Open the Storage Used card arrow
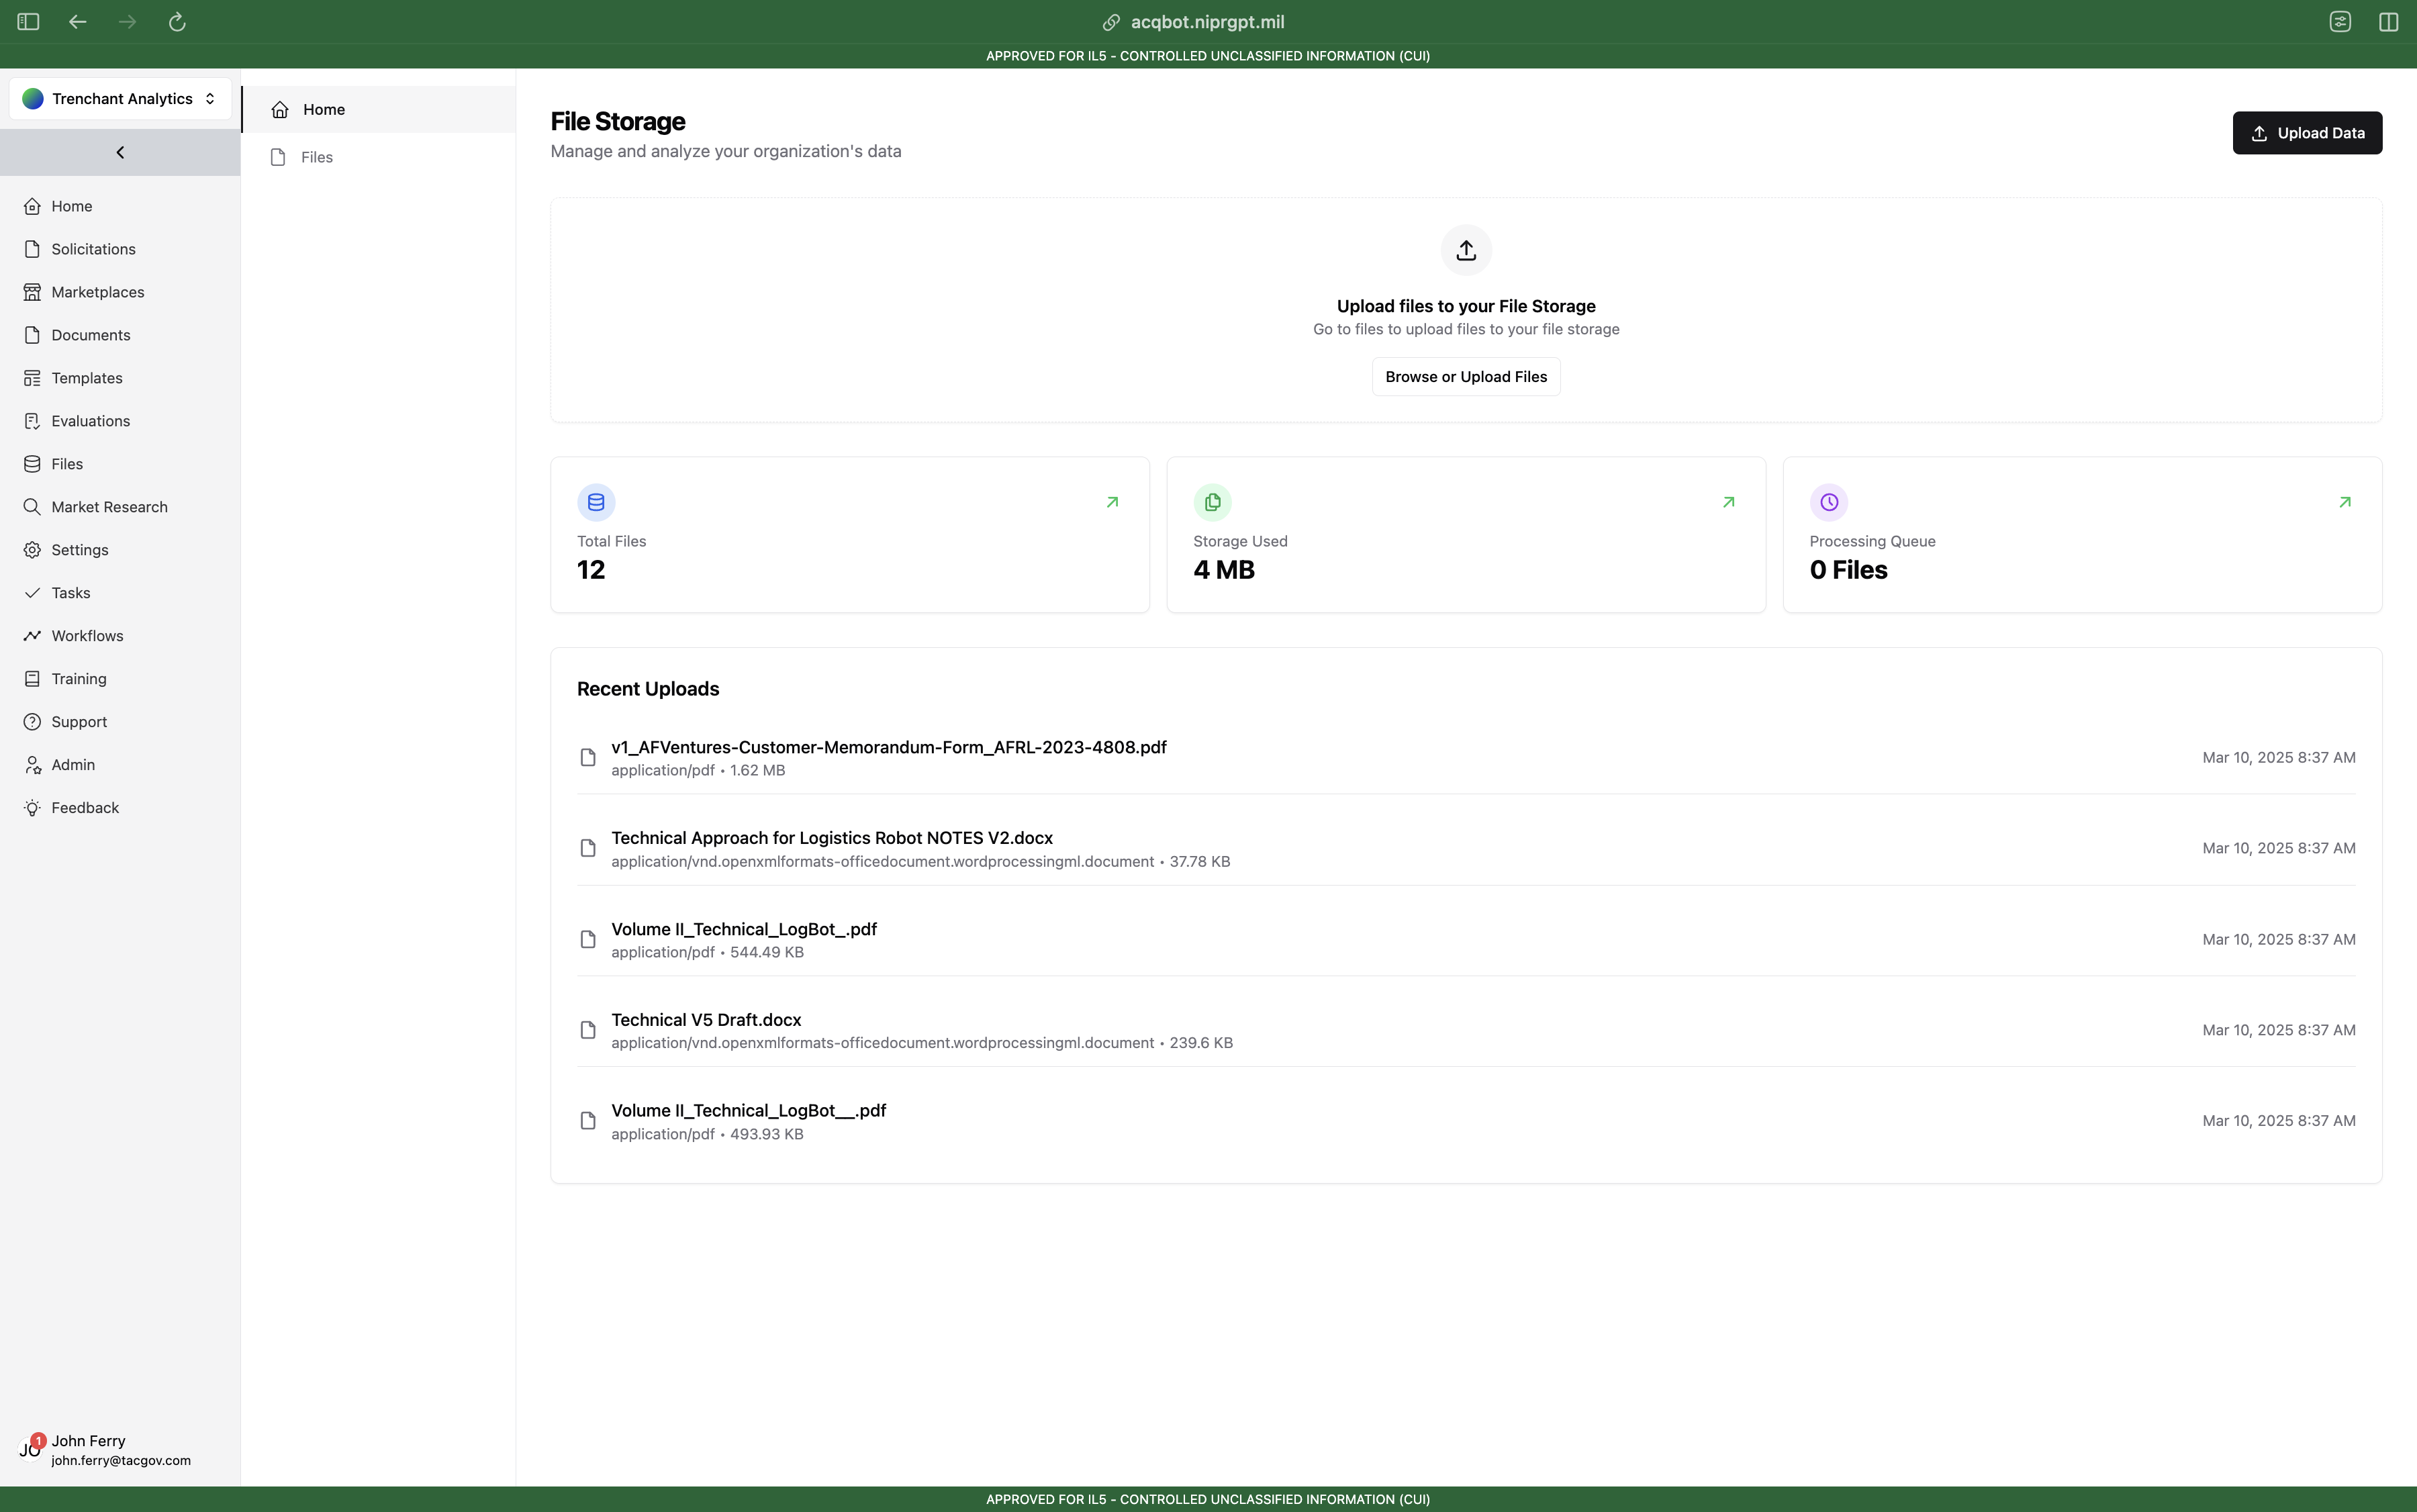The image size is (2417, 1512). coord(1728,502)
